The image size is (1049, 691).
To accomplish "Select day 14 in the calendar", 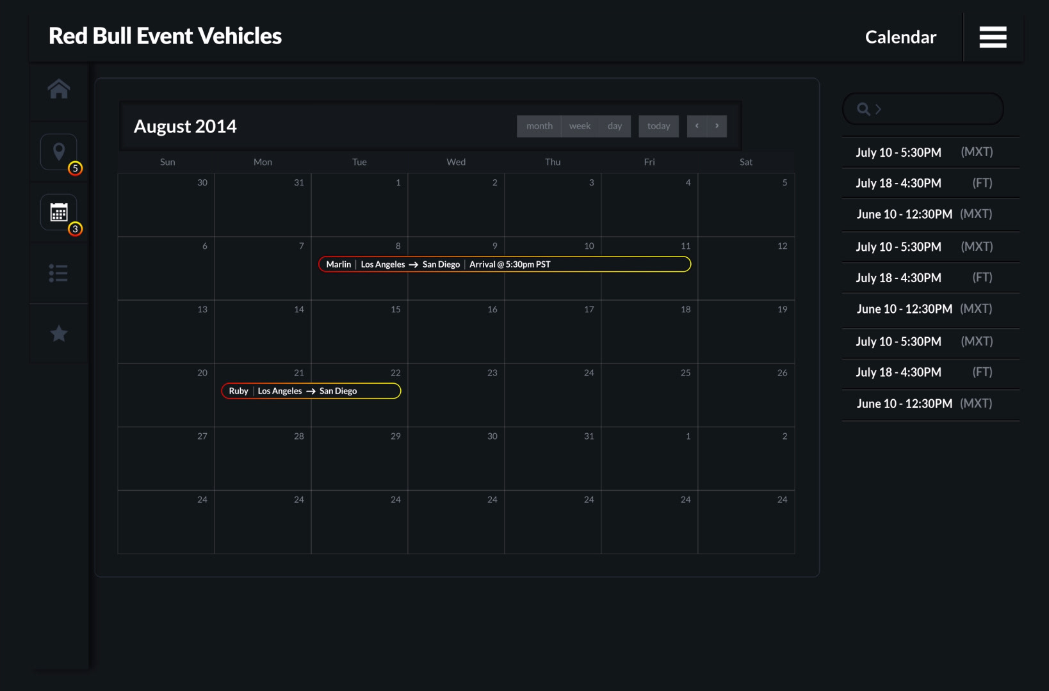I will tap(263, 332).
